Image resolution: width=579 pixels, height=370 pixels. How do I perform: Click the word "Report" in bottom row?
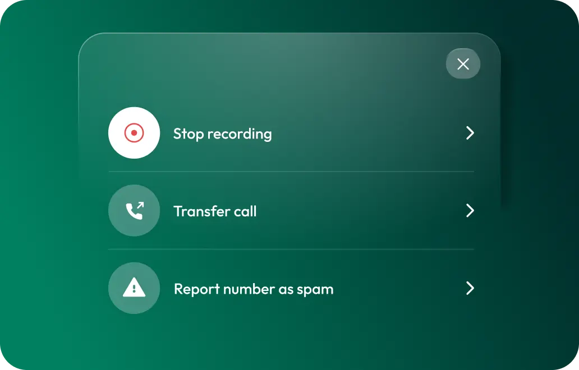(x=197, y=290)
